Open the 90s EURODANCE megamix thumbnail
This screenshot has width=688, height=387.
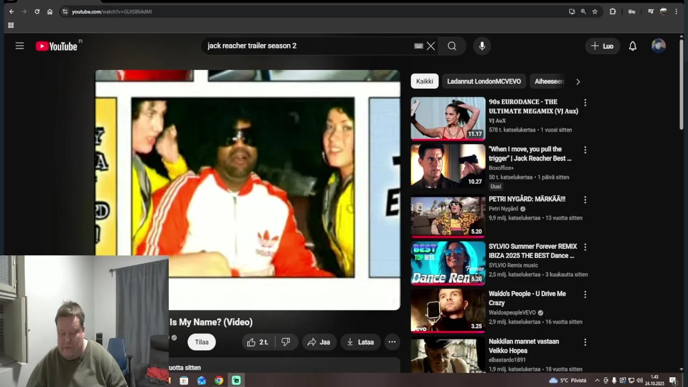[x=448, y=118]
